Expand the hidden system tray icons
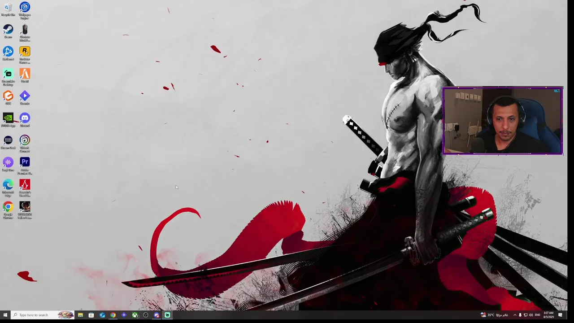 [515, 315]
